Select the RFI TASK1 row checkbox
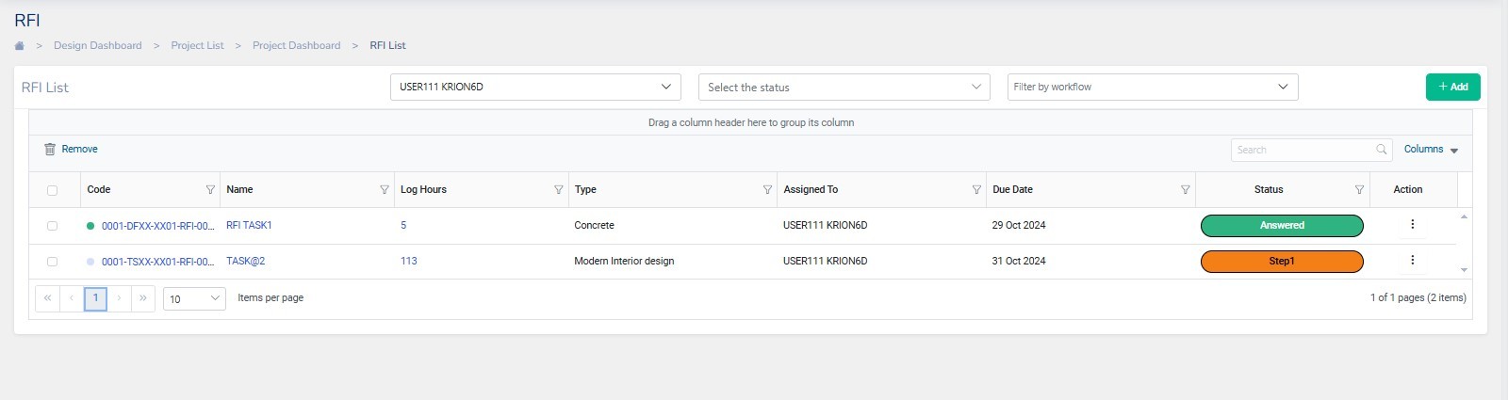The width and height of the screenshot is (1508, 400). pos(52,226)
